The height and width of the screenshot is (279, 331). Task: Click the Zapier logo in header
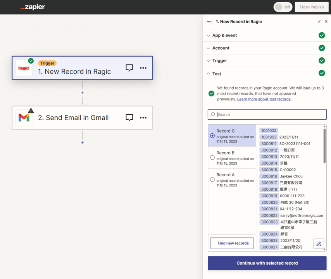(x=33, y=7)
